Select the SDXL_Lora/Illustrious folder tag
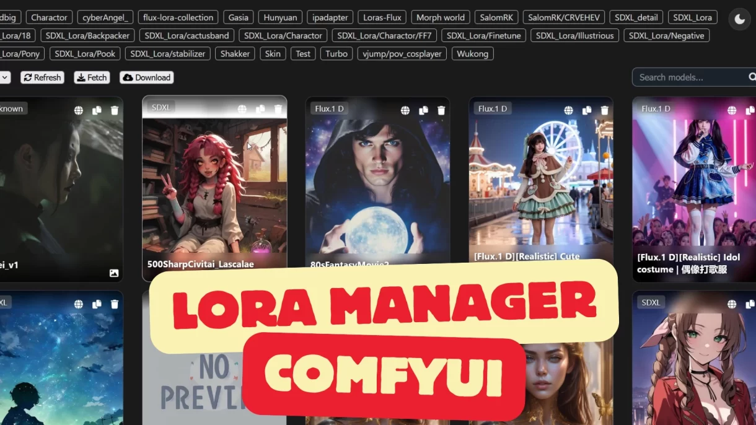The image size is (756, 425). click(574, 35)
